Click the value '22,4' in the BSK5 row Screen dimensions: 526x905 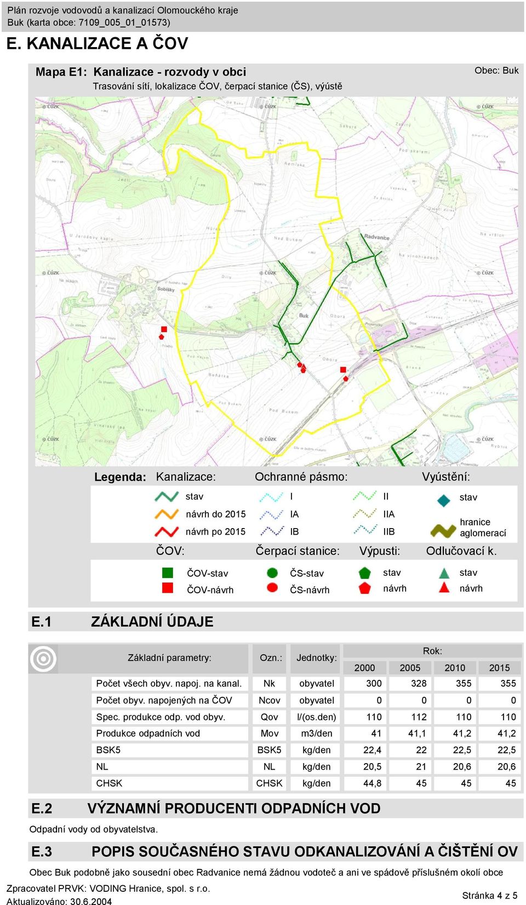[373, 750]
